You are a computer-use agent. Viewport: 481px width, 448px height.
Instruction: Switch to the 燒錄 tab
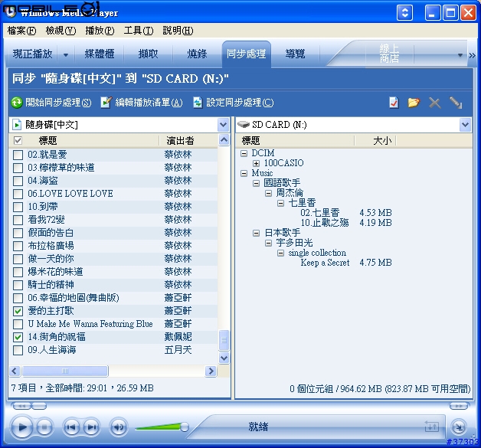[197, 54]
